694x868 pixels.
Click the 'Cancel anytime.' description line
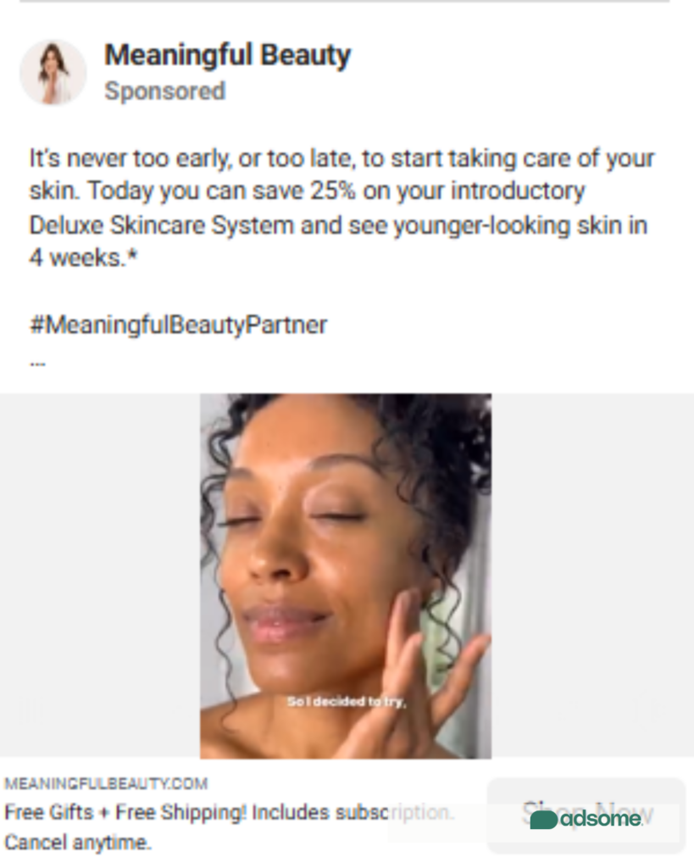[77, 843]
